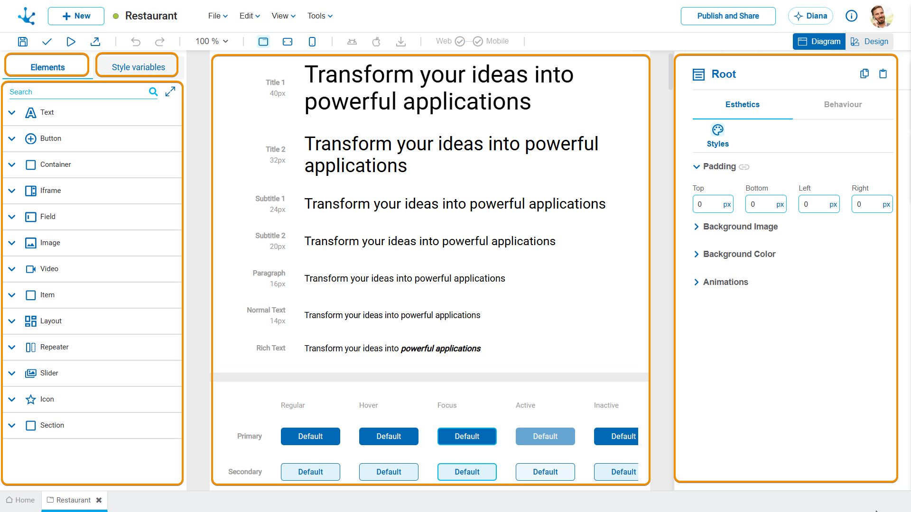Expand the Container element group
This screenshot has height=512, width=911.
[x=12, y=165]
